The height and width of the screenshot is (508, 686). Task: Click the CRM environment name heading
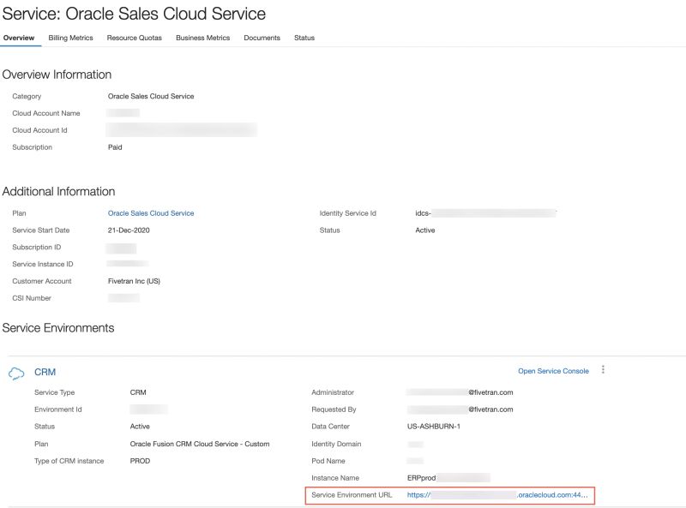click(x=45, y=371)
